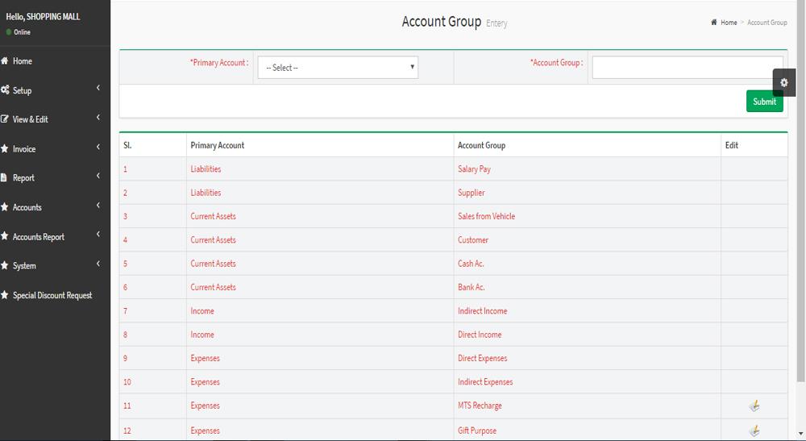Image resolution: width=806 pixels, height=441 pixels.
Task: Select the Direct Income cell
Action: 587,335
